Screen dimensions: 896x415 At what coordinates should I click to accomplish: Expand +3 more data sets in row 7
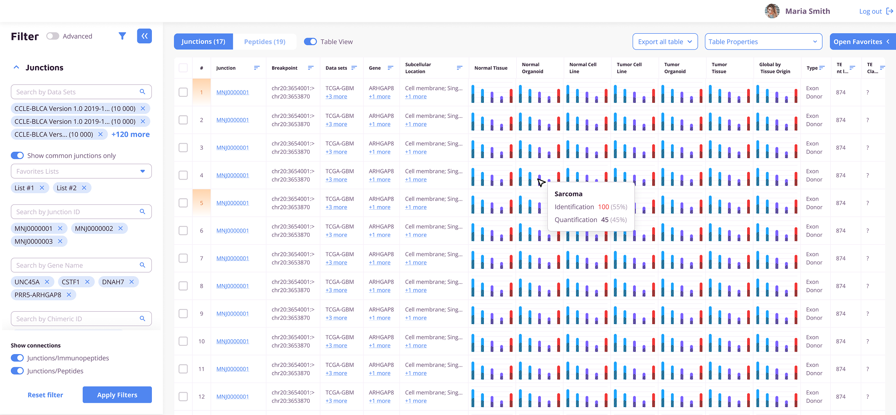point(336,263)
